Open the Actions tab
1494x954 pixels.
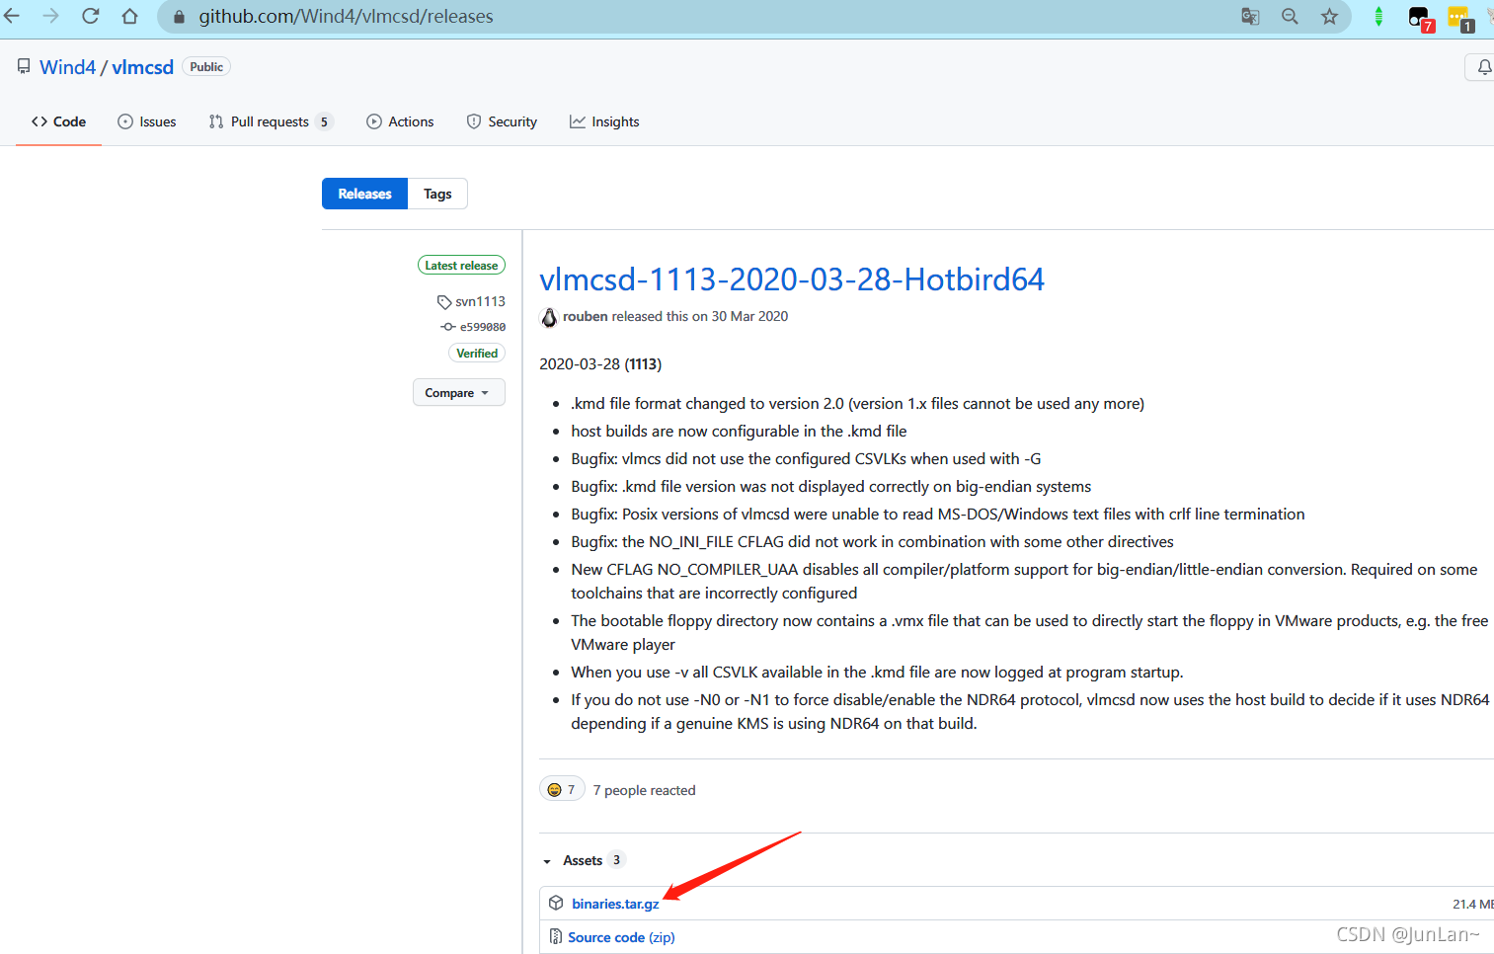(x=400, y=121)
